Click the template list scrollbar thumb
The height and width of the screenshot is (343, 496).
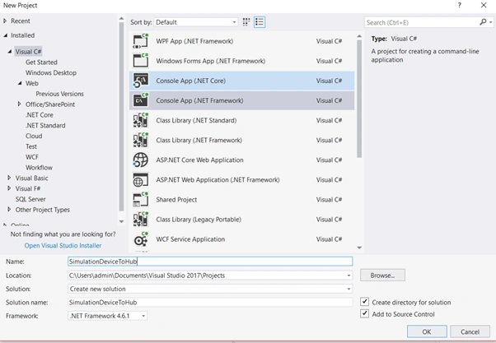pos(359,99)
